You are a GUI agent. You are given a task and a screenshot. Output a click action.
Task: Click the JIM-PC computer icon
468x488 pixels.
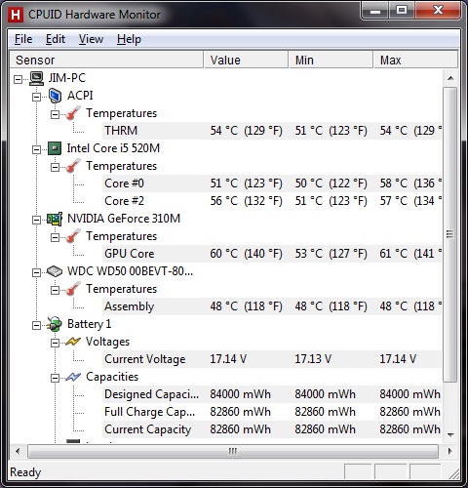tap(36, 78)
